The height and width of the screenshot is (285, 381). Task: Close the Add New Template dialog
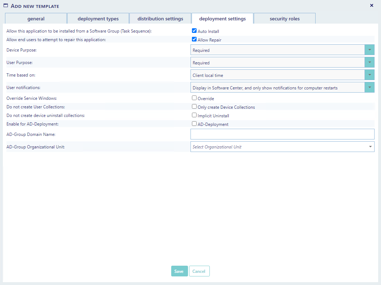(x=371, y=5)
